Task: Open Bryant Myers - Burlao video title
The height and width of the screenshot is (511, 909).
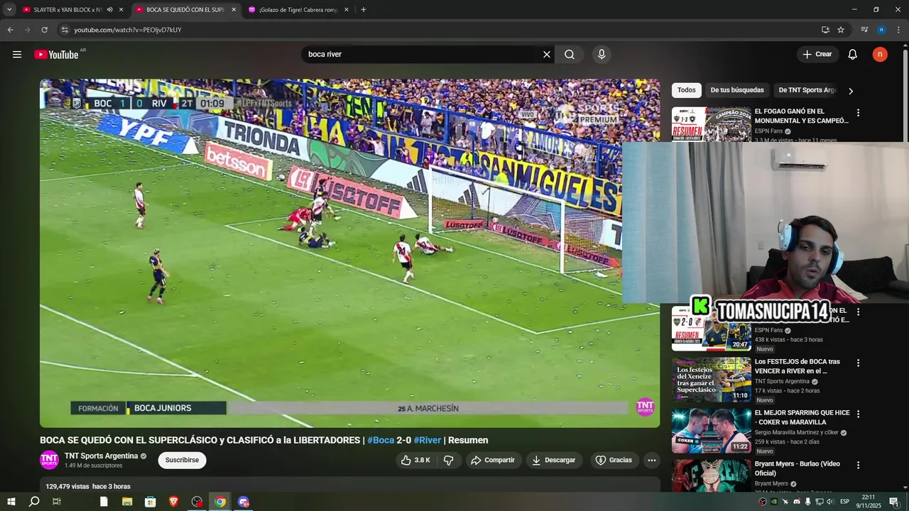Action: 797,468
